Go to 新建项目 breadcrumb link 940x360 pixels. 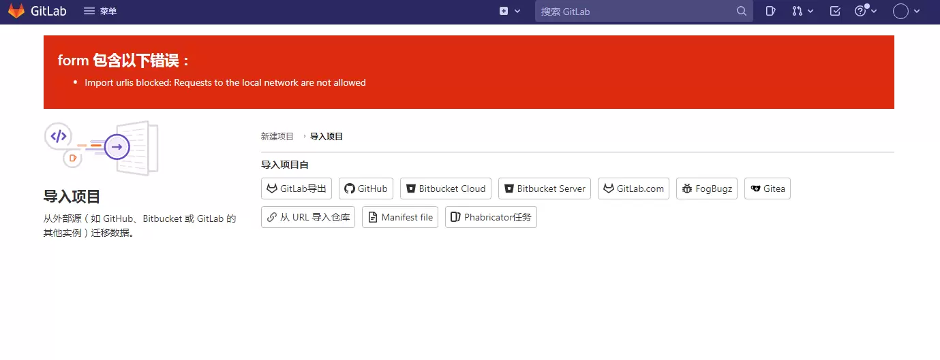[277, 137]
